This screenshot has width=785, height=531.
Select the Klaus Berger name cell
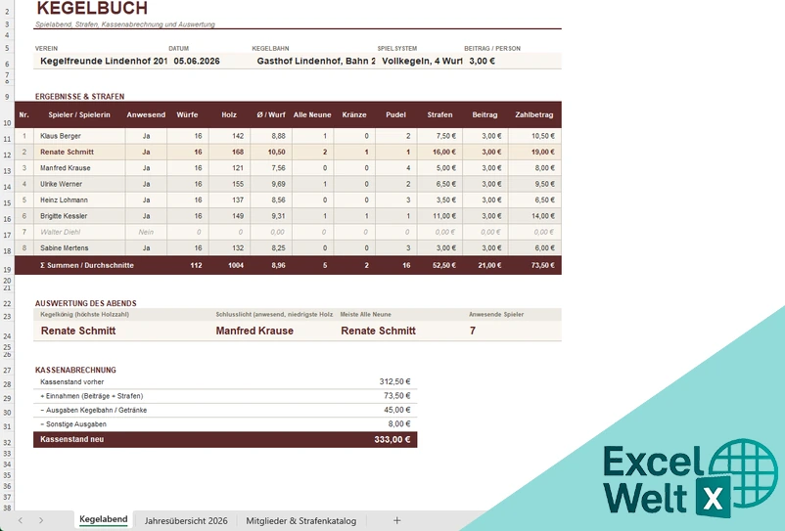(79, 136)
